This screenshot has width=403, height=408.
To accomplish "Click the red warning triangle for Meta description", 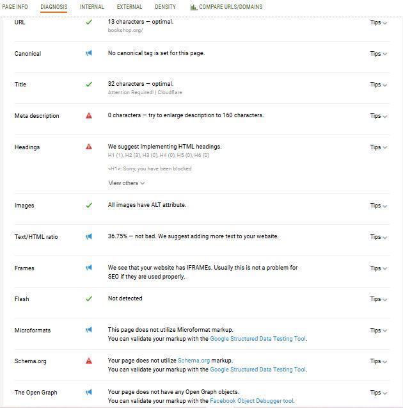I will coord(89,115).
